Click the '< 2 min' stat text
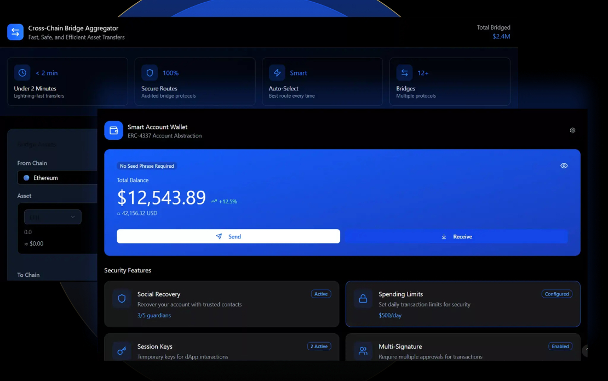This screenshot has width=608, height=381. tap(47, 72)
